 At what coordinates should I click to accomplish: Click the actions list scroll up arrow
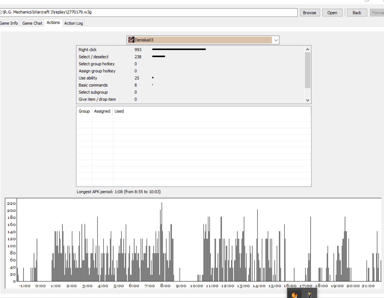pyautogui.click(x=307, y=49)
